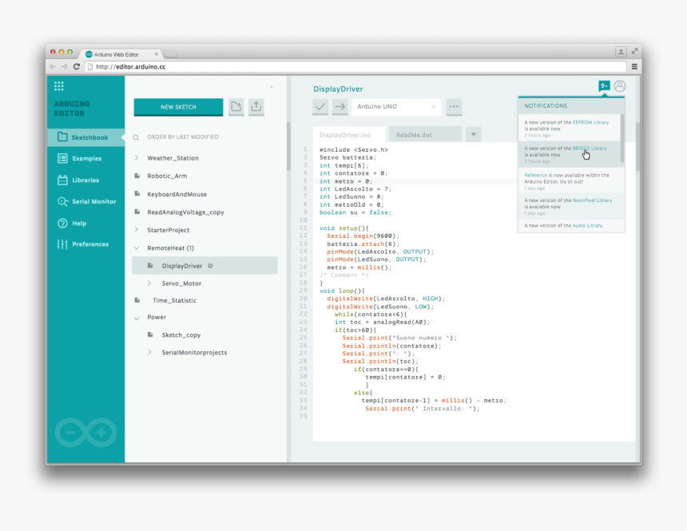Open the three-dots more options menu
The height and width of the screenshot is (531, 687).
[x=454, y=106]
